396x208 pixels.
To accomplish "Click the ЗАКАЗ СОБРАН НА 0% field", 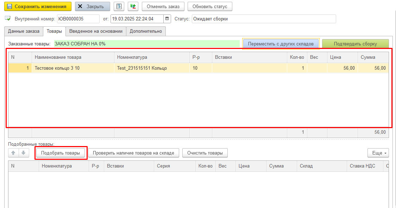I will (147, 44).
